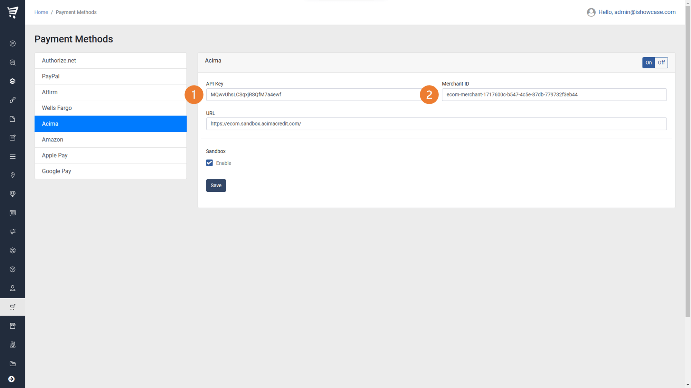This screenshot has width=691, height=388.
Task: Open the news article icon in sidebar
Action: tap(12, 138)
